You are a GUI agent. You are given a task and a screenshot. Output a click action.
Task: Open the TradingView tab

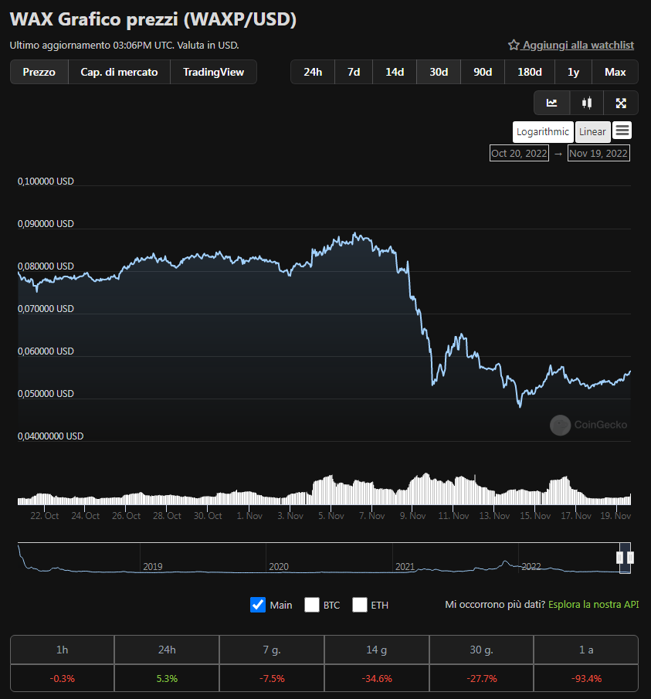[x=213, y=72]
